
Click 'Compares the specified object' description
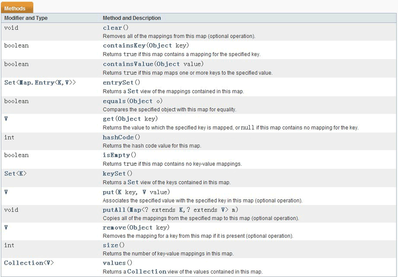point(169,110)
